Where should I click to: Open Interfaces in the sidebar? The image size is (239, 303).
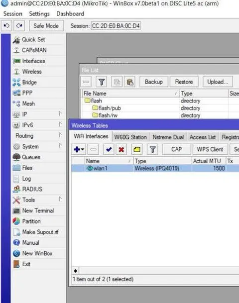(x=38, y=61)
